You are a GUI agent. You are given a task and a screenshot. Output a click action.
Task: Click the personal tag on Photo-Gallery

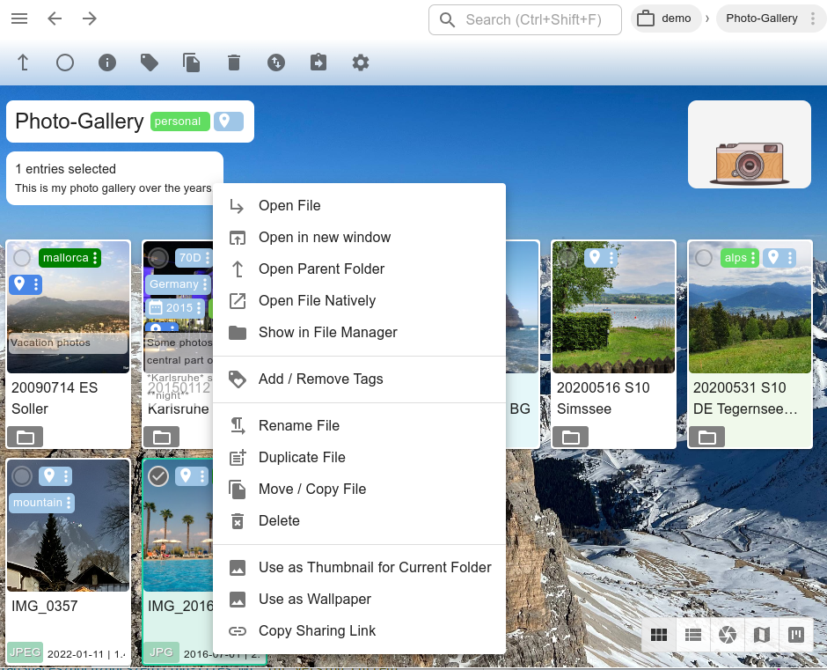[179, 121]
